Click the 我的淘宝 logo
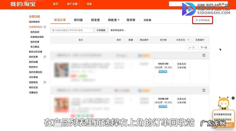The height and width of the screenshot is (131, 236). coord(23,4)
